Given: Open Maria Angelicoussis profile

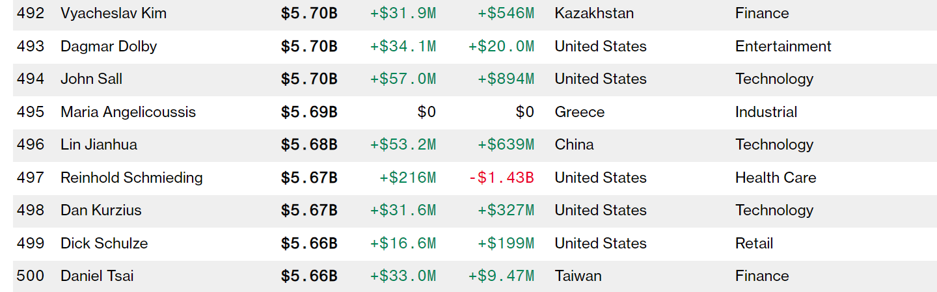Looking at the screenshot, I should 128,112.
